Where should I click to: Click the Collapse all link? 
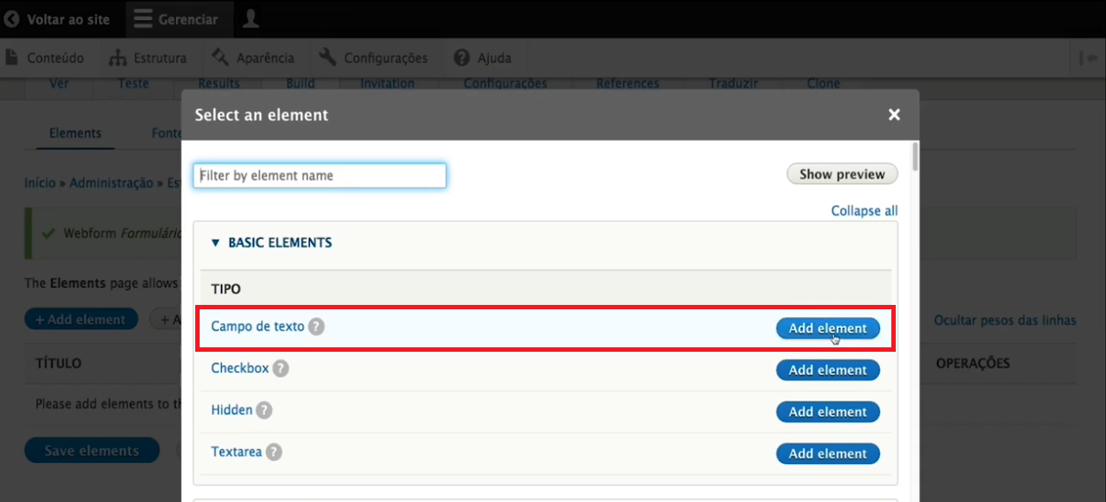[x=864, y=211]
